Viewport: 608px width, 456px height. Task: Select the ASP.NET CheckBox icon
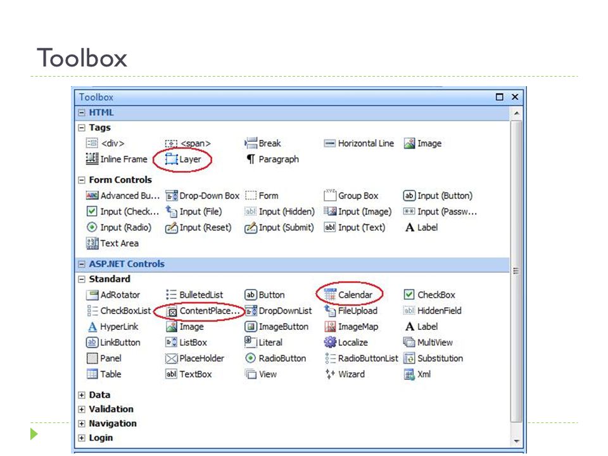(x=409, y=294)
